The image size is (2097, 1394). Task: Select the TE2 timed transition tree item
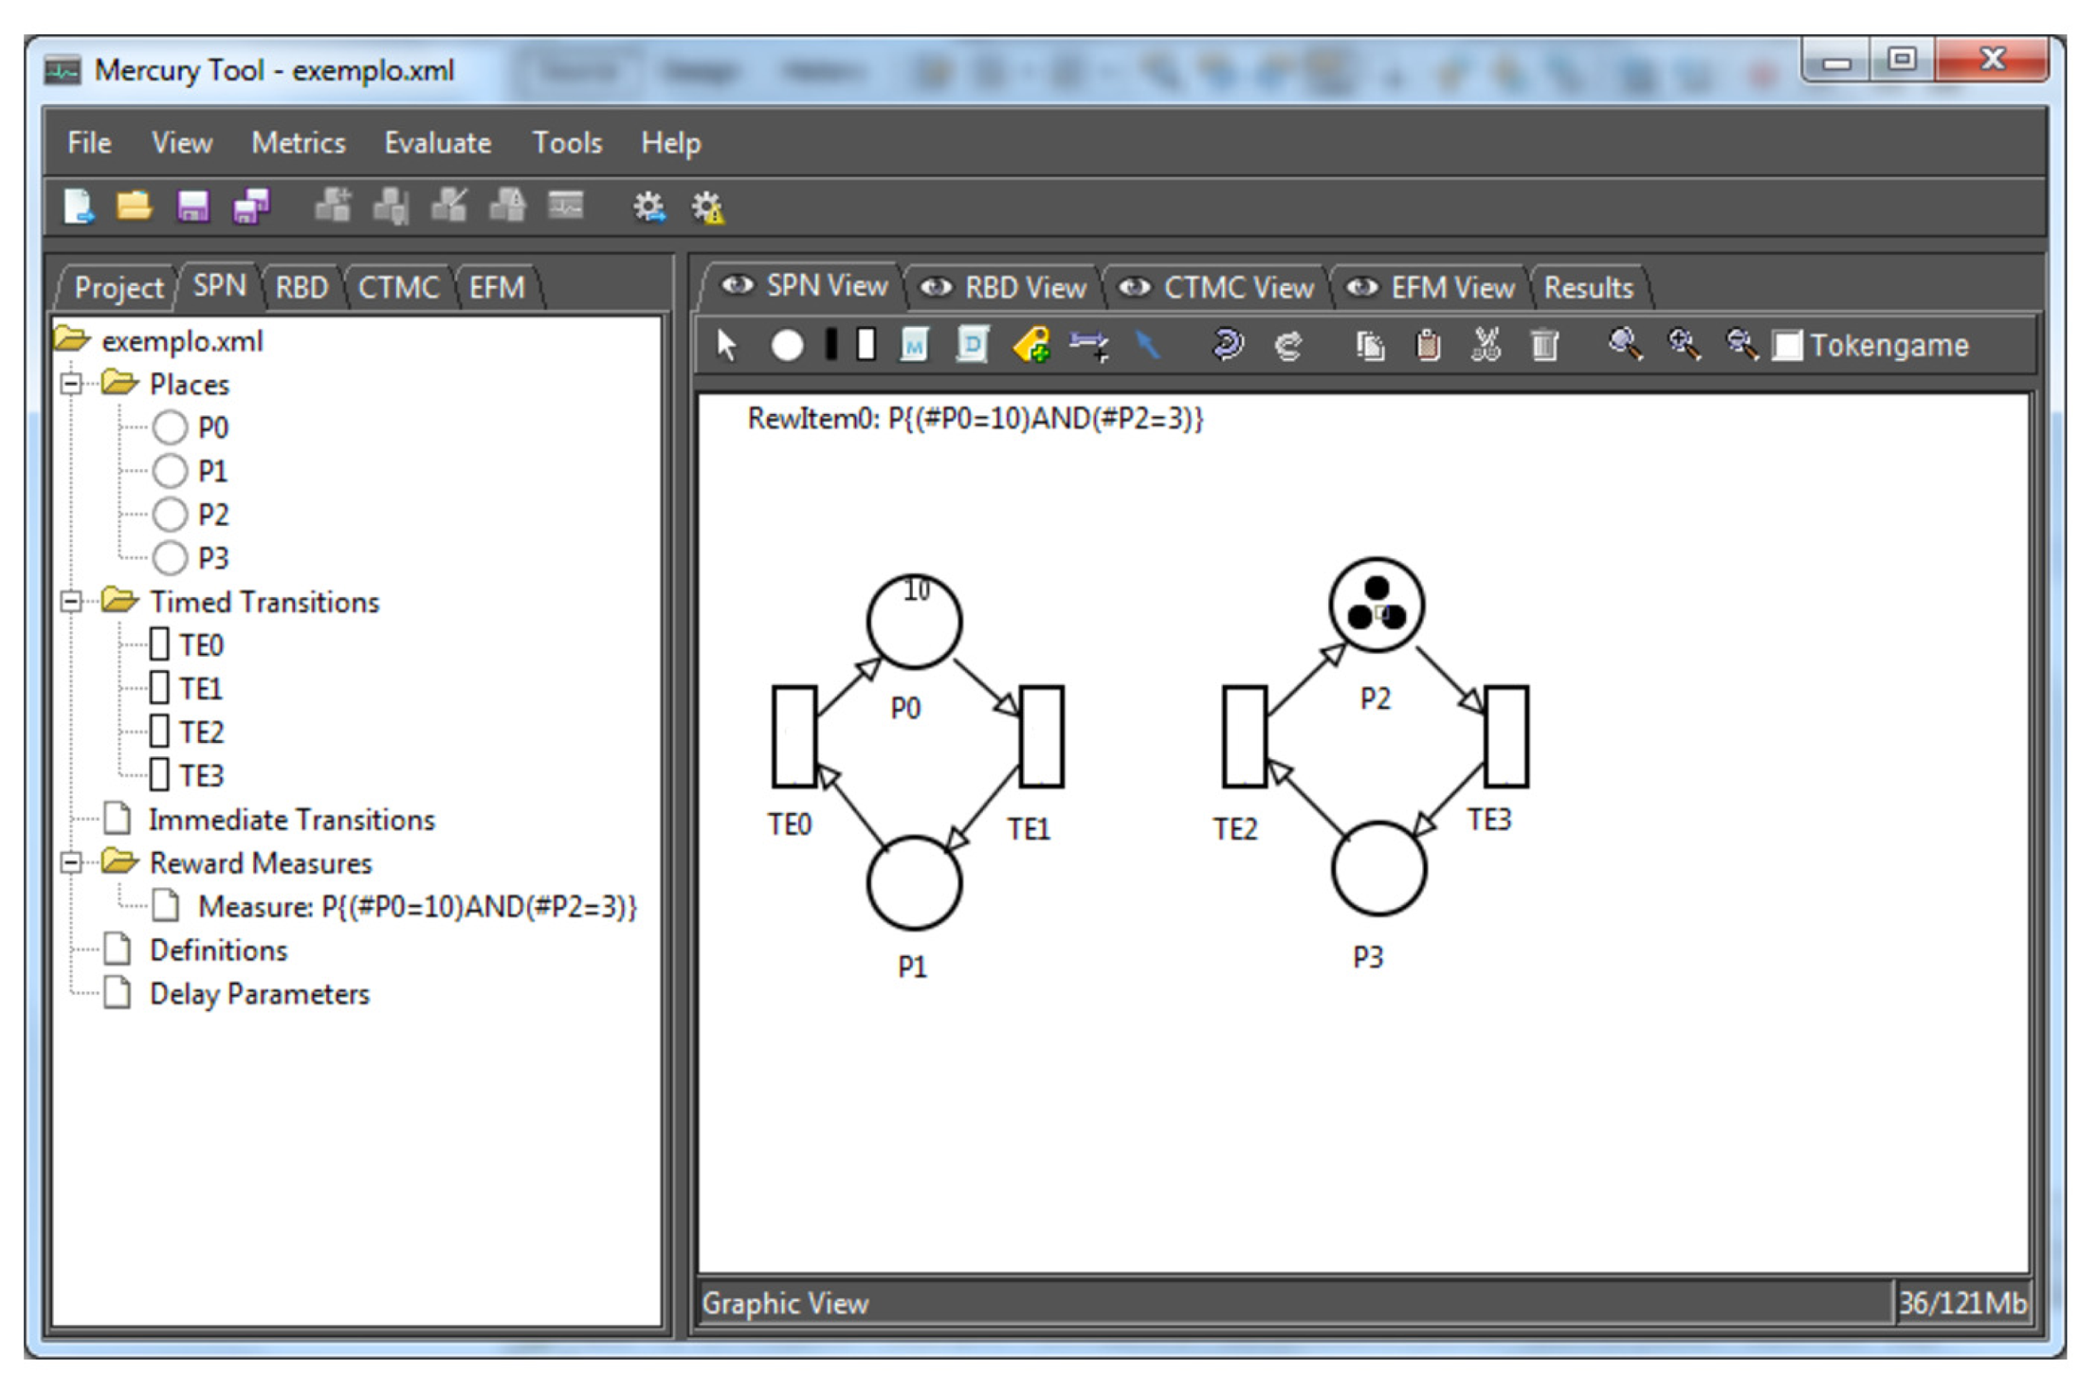200,732
